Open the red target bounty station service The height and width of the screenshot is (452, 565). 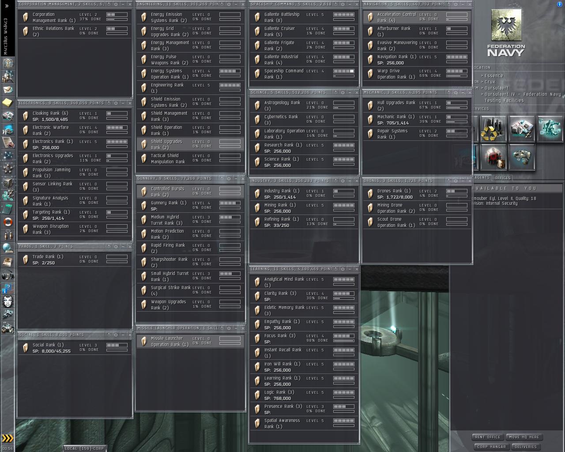(493, 157)
